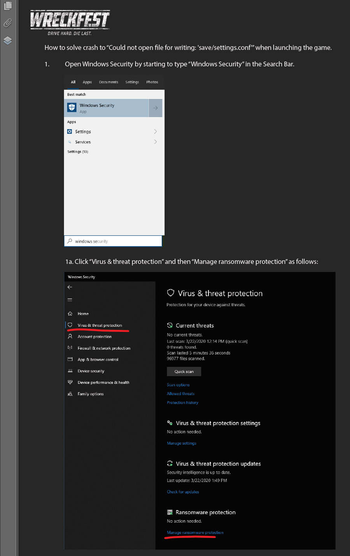The width and height of the screenshot is (350, 556).
Task: Open the Allowed threats link
Action: (x=180, y=394)
